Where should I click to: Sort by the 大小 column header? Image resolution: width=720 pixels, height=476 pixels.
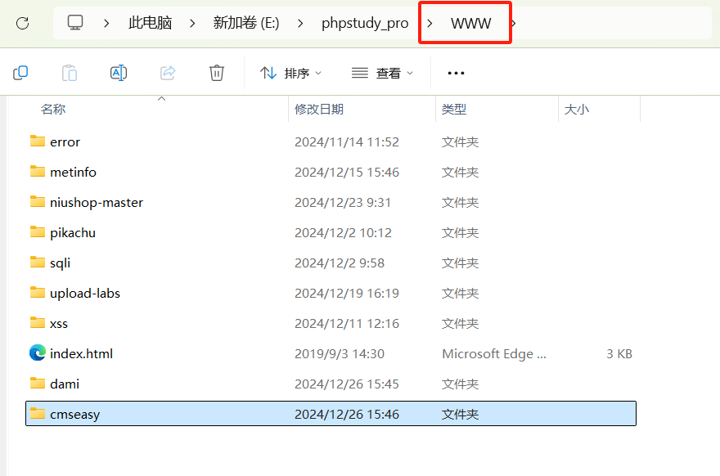point(577,110)
